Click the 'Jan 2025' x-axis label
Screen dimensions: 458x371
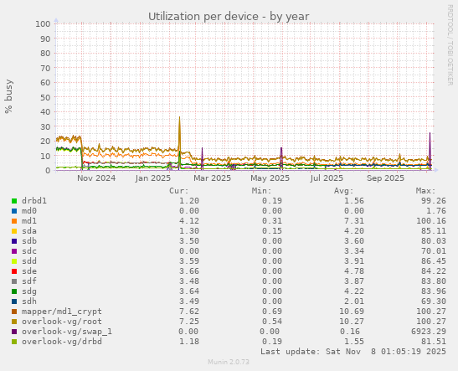click(x=152, y=178)
